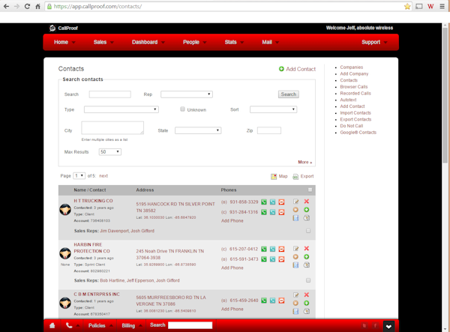
Task: Open the Max Results dropdown
Action: coord(110,152)
